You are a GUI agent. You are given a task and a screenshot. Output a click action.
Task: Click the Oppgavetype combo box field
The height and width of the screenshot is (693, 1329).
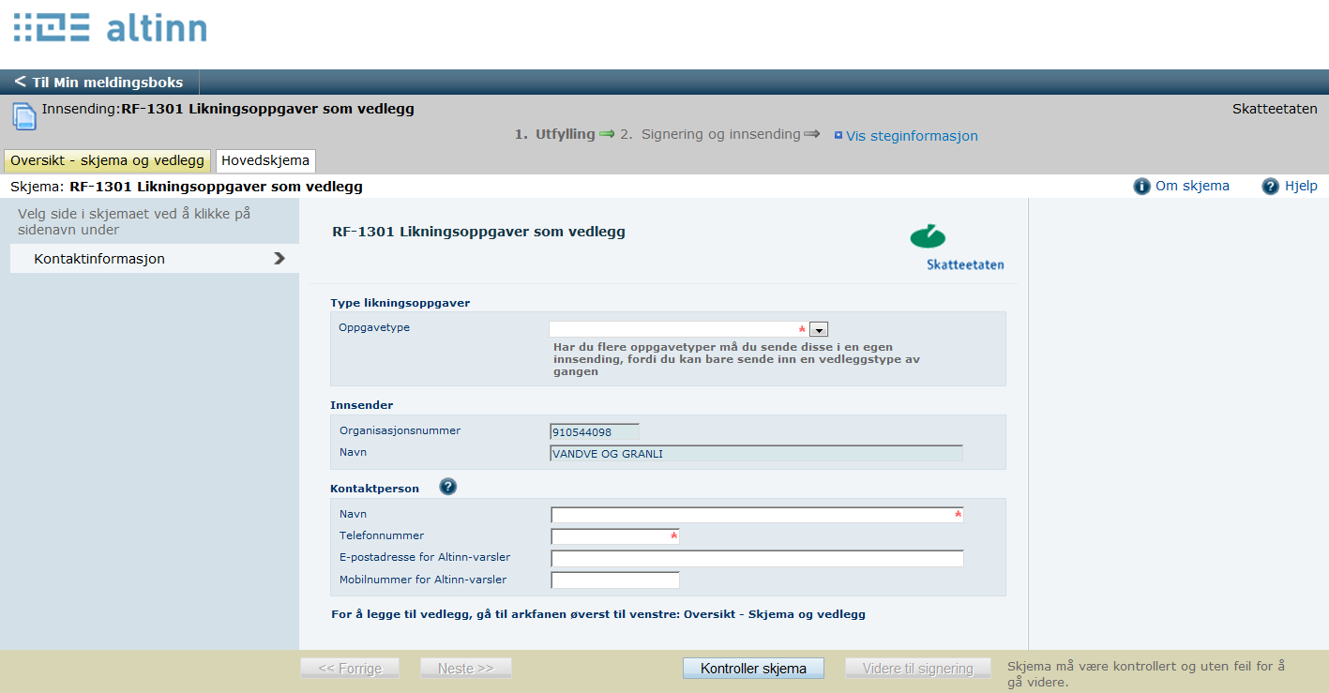point(679,329)
